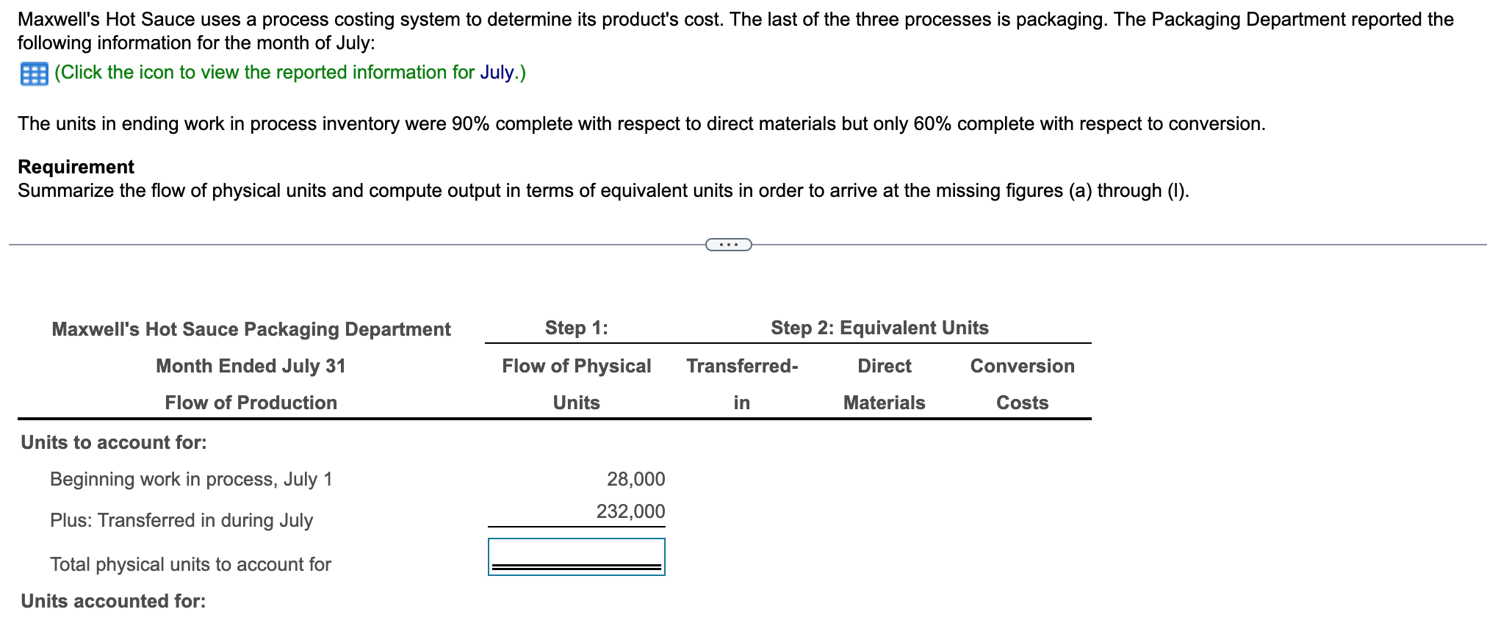Select the 232,000 transferred-in figure

pyautogui.click(x=630, y=511)
